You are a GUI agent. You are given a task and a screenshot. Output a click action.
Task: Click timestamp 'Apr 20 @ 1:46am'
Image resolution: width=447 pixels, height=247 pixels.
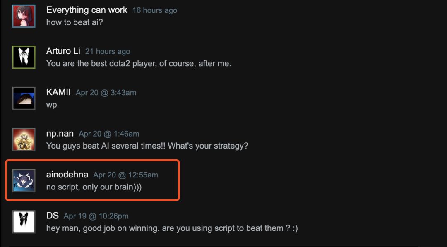point(109,134)
